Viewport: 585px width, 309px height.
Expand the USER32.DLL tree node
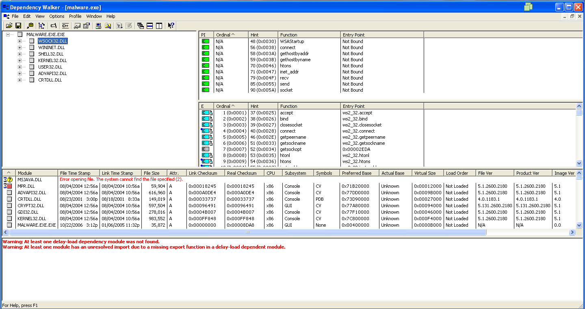point(19,67)
